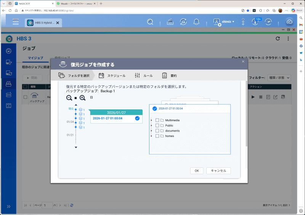Refresh the HBS 3 window

click(x=278, y=39)
